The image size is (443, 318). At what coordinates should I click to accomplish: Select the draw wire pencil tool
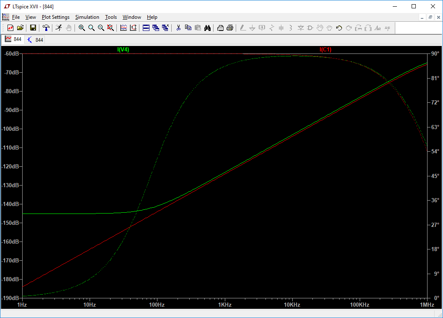point(243,28)
